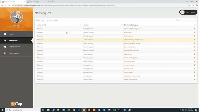
Task: Sort by Service Family column icon
Action: pyautogui.click(x=80, y=25)
